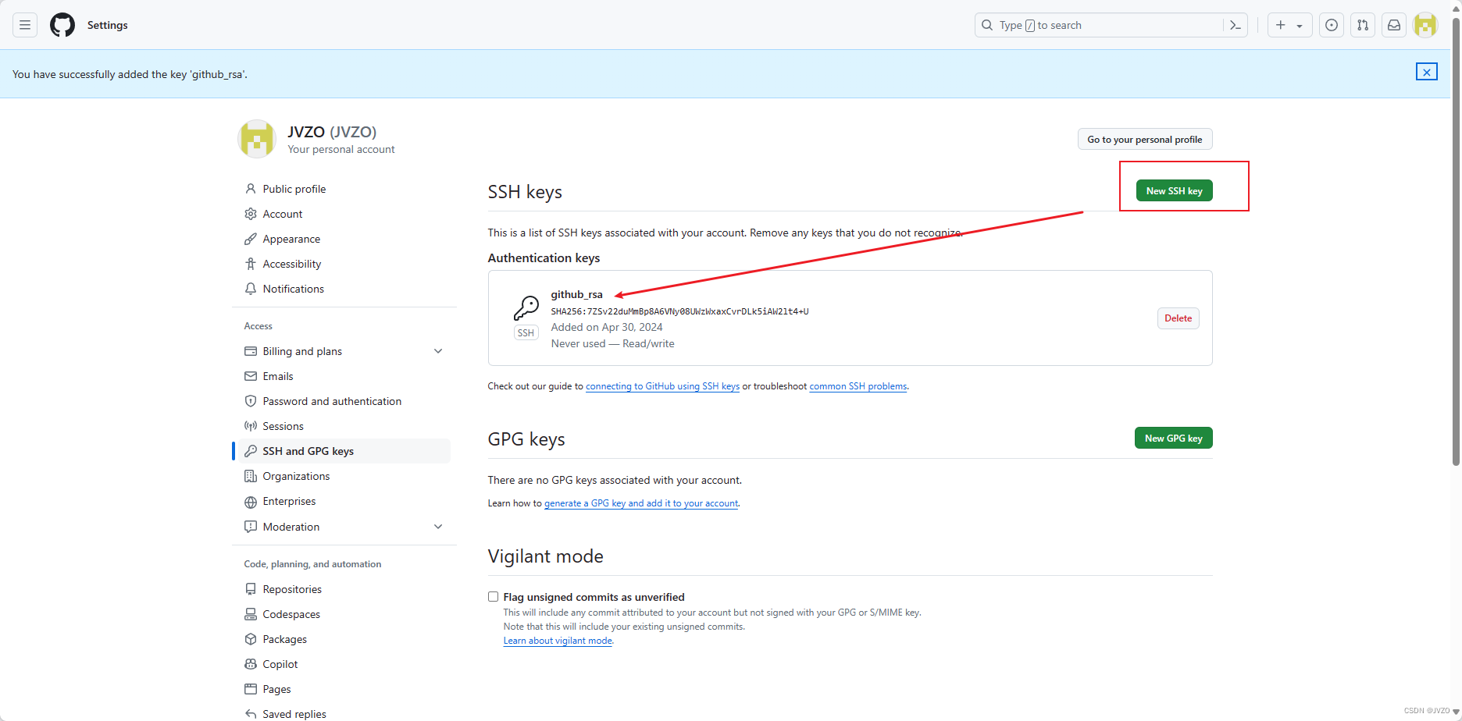View pull requests via the top bar icon
This screenshot has width=1462, height=721.
tap(1363, 24)
